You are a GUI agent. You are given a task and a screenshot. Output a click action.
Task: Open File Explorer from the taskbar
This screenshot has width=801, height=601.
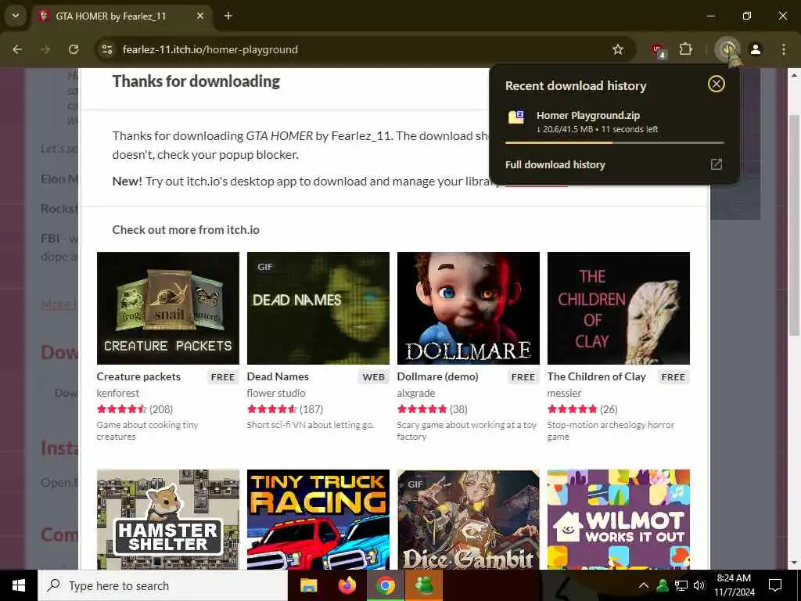tap(308, 585)
